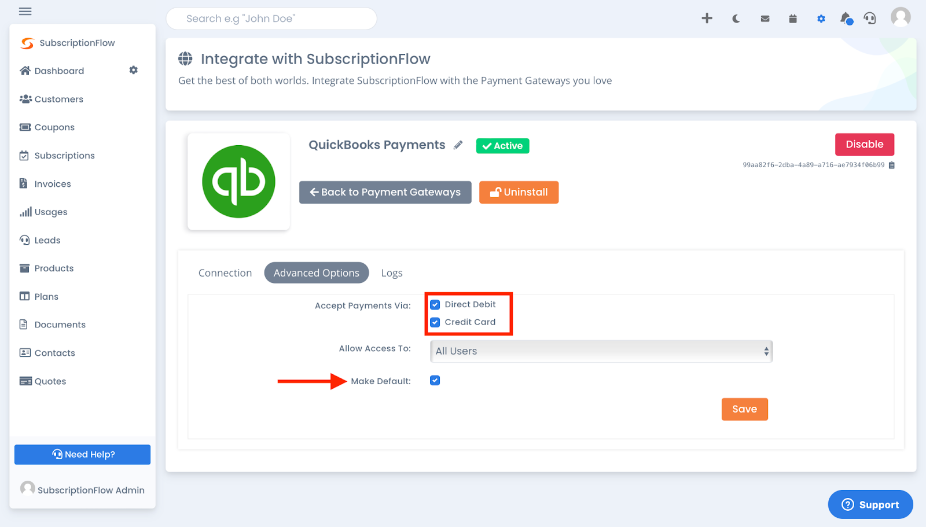Open Usages in sidebar
Viewport: 926px width, 527px height.
point(43,212)
